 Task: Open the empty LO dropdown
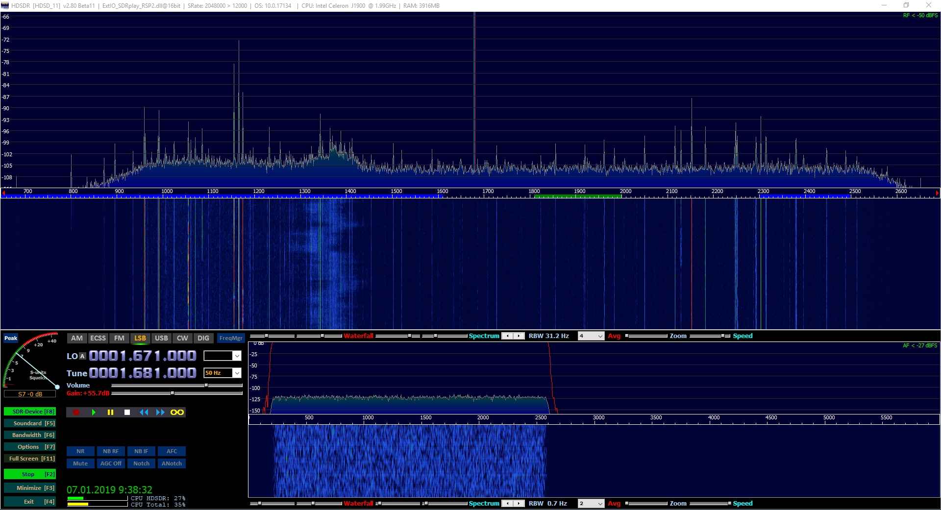pos(223,356)
